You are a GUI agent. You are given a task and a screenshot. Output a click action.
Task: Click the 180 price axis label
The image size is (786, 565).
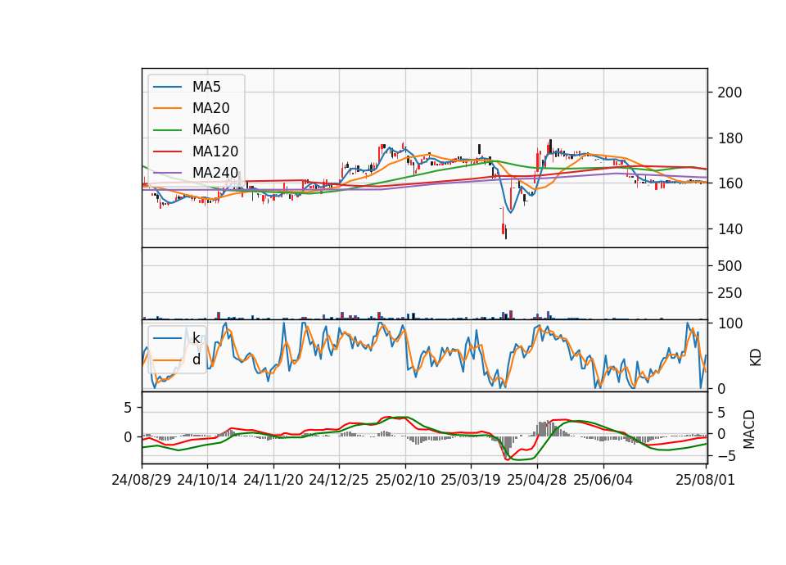pyautogui.click(x=730, y=138)
